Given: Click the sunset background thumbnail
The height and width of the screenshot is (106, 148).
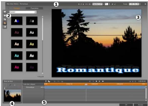Looking at the screenshot, I should [12, 96].
